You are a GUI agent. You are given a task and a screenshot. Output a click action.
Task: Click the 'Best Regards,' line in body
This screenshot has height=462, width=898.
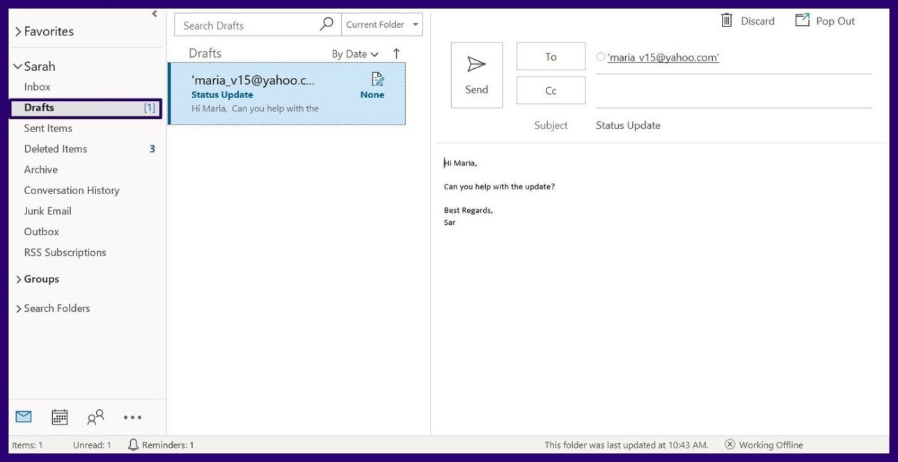point(468,210)
